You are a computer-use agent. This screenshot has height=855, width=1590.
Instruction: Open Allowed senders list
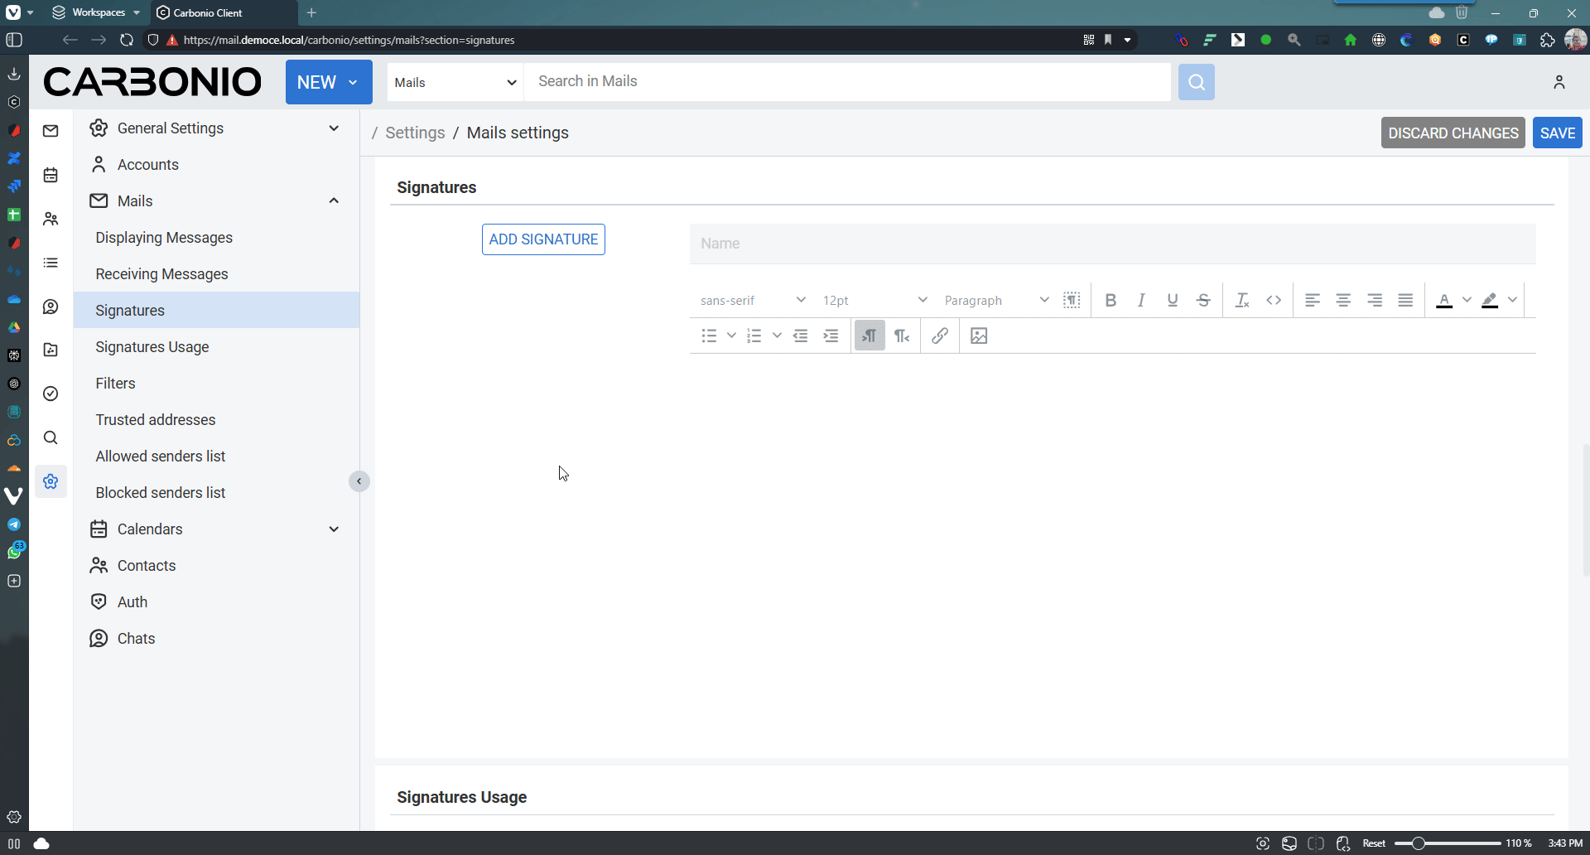[216, 456]
